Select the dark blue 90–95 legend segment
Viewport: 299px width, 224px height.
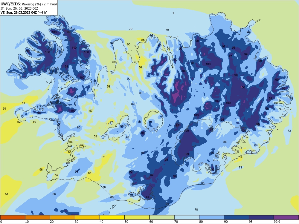coord(237,217)
